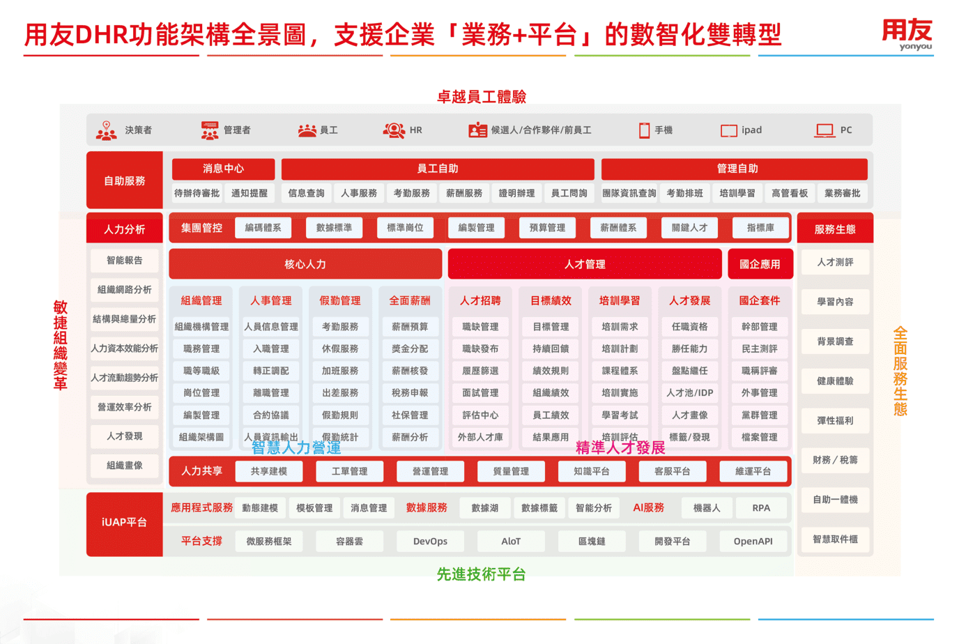The width and height of the screenshot is (966, 644).
Task: Click the 關鍵人才 box
Action: click(x=690, y=228)
